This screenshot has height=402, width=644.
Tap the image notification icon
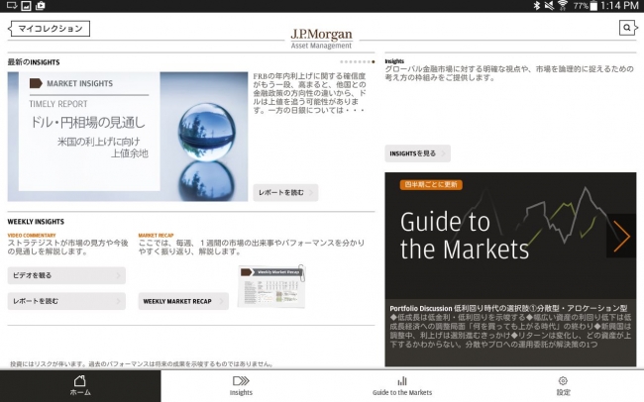tap(26, 6)
